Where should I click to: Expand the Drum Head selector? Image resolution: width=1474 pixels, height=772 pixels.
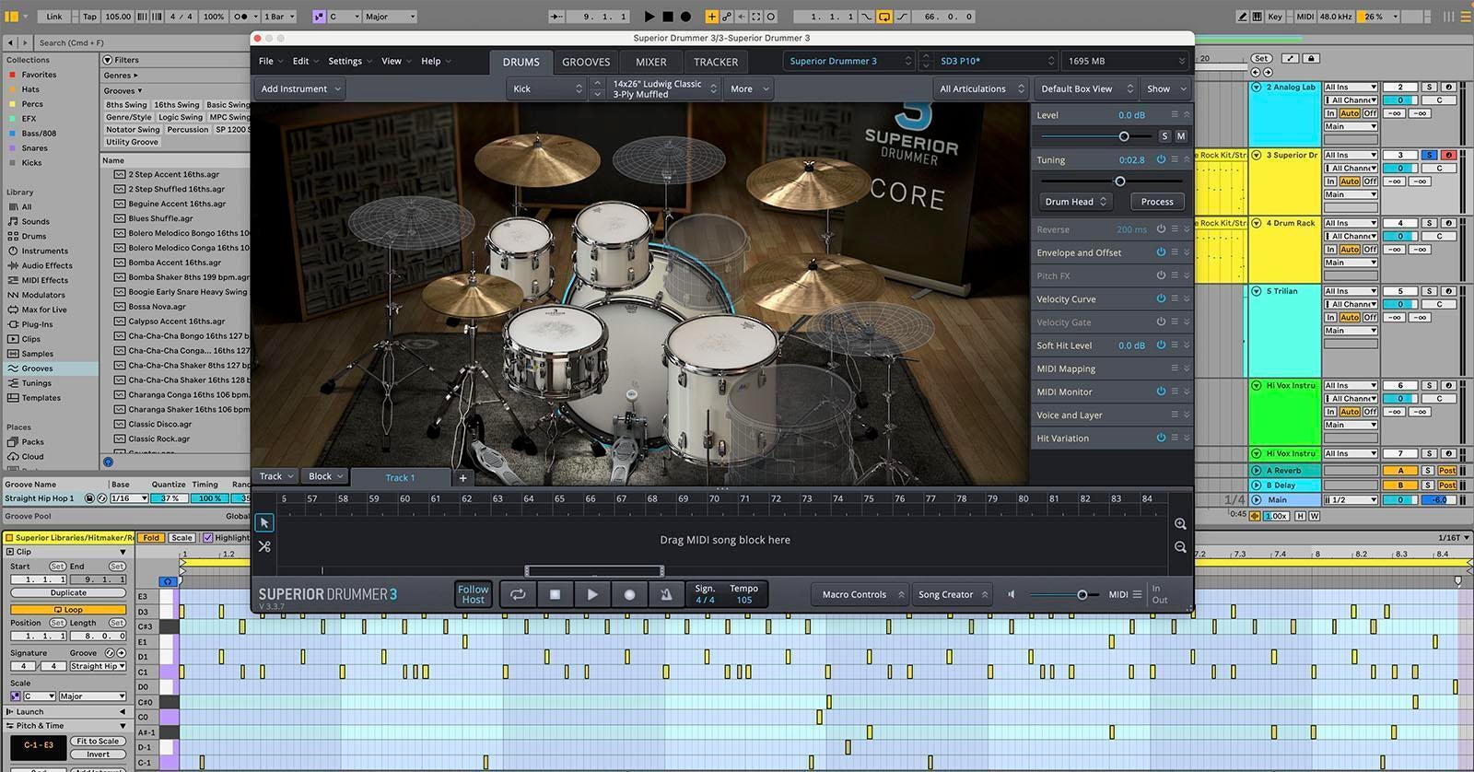click(1076, 201)
